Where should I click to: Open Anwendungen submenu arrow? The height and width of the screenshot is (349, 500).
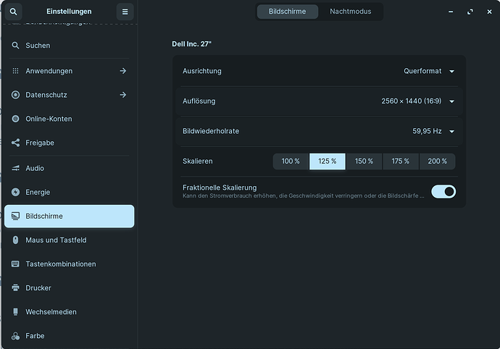point(123,71)
